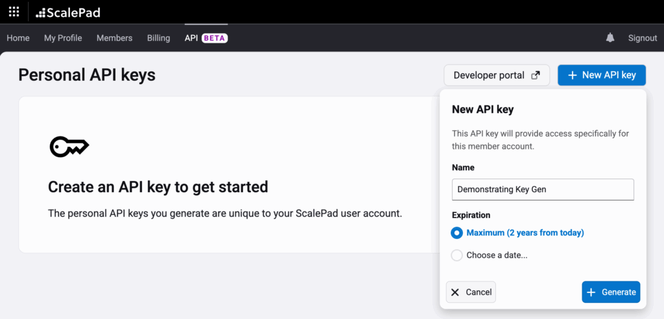Click the Choose a date label text
Screen dimensions: 664x319
click(497, 255)
